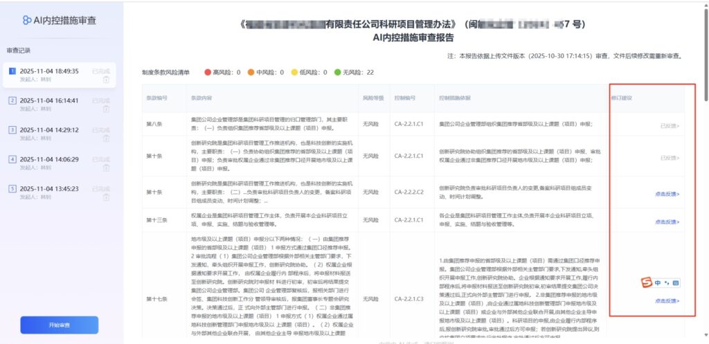
Task: Select review record 5 dated 13:45:23
Action: [x=48, y=188]
